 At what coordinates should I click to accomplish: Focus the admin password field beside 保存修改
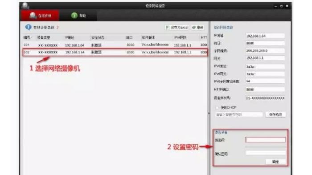click(x=239, y=114)
